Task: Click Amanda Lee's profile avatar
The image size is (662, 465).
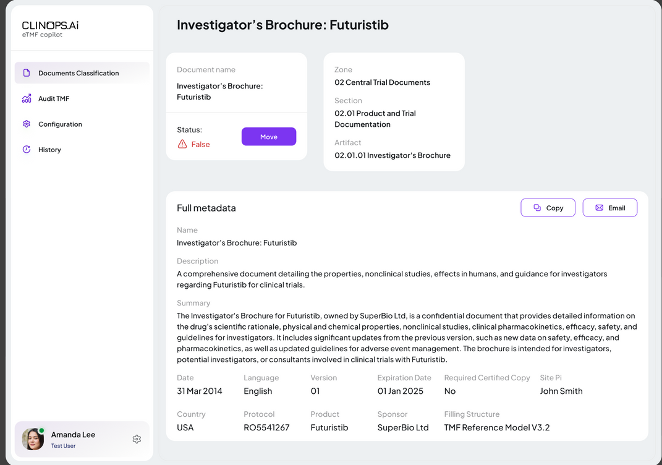Action: 33,439
